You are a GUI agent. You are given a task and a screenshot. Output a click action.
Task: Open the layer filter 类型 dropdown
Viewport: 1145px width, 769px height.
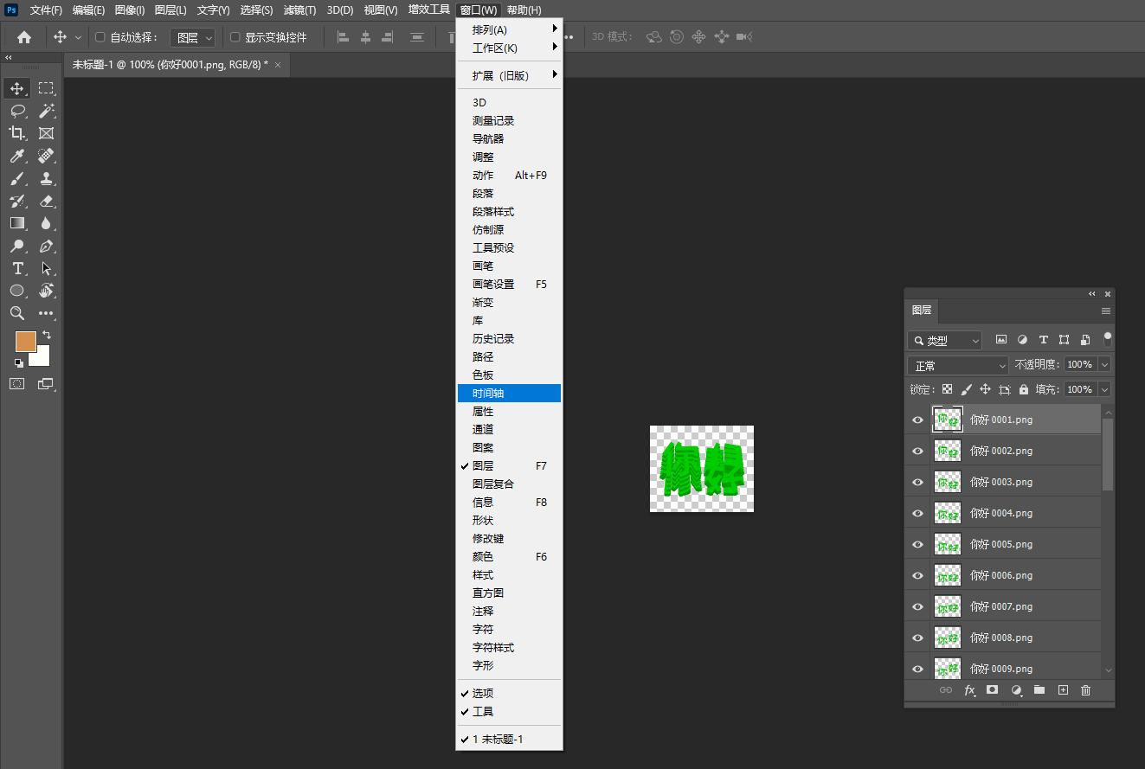[944, 340]
